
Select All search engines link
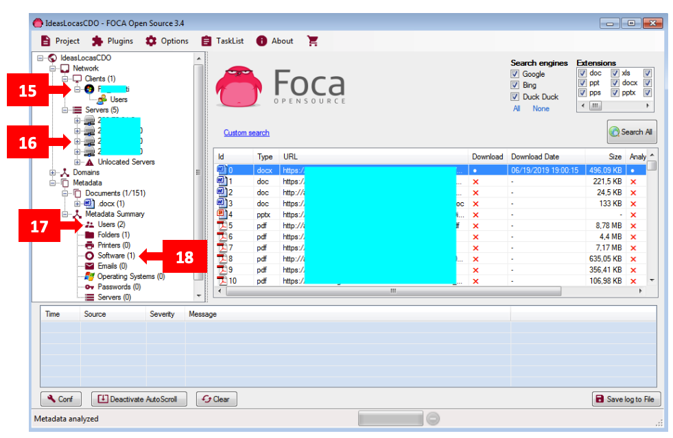(517, 108)
